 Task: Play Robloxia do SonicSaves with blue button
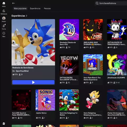pos(33,82)
